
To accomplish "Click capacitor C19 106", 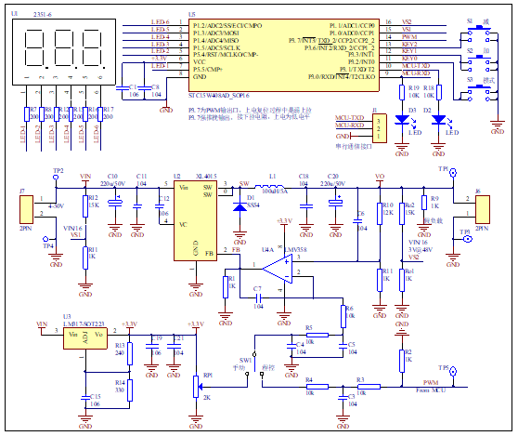I will (x=151, y=346).
